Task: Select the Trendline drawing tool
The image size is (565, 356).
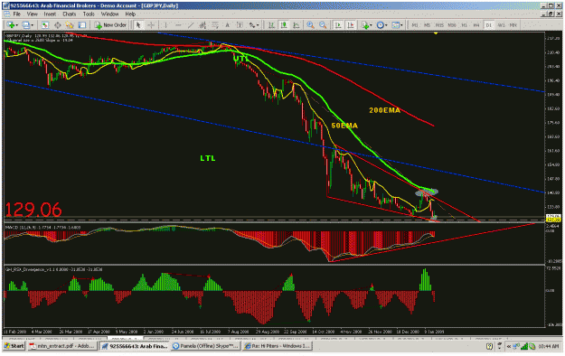Action: (191, 25)
